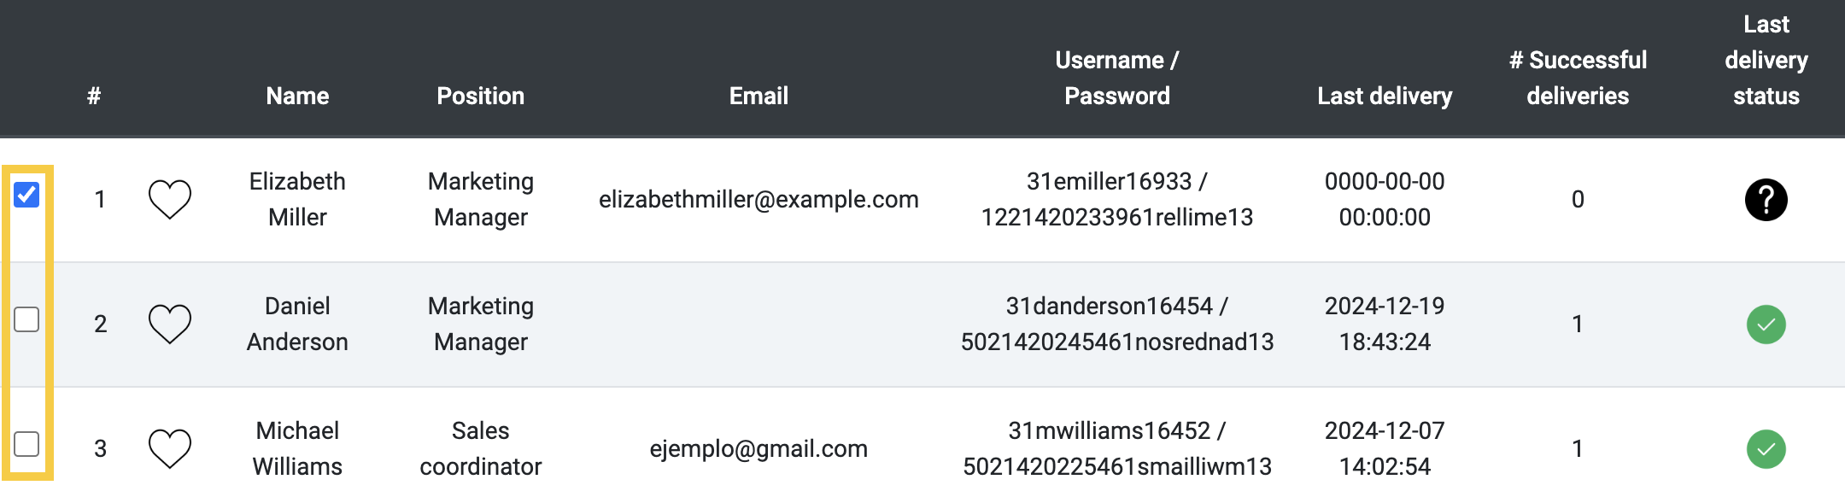Sort by the Name column header
The image size is (1845, 497).
coord(297,96)
